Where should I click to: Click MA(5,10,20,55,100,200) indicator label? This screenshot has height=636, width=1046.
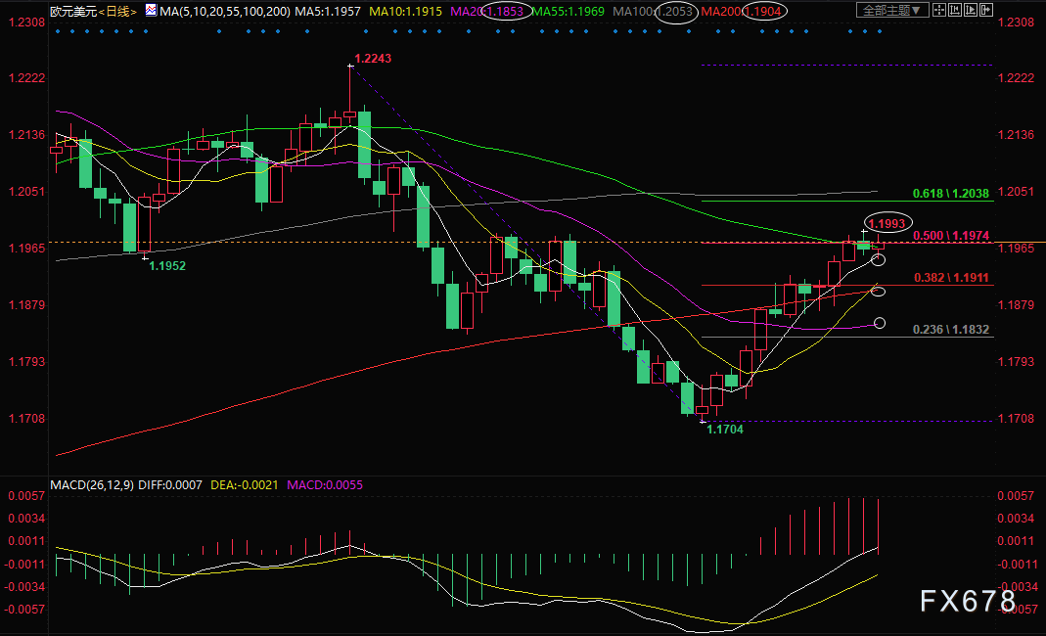(225, 12)
